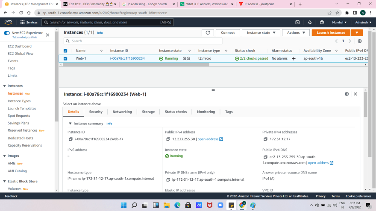Refresh the instances list
This screenshot has width=376, height=211.
coord(208,32)
